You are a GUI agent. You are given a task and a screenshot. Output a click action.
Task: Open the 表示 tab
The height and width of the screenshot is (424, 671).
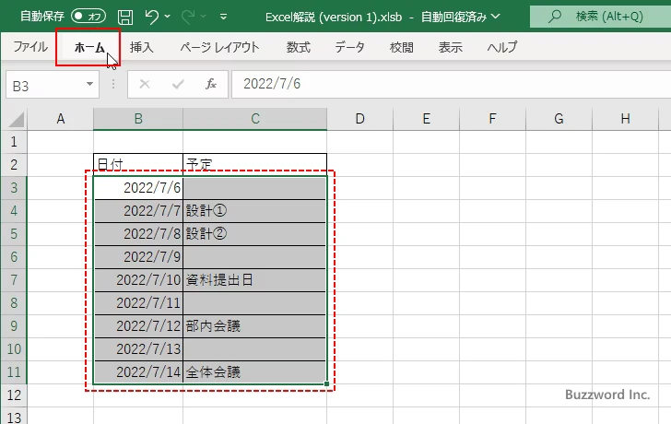[450, 47]
